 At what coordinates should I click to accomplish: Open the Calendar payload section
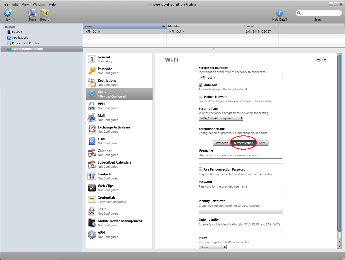pyautogui.click(x=119, y=153)
